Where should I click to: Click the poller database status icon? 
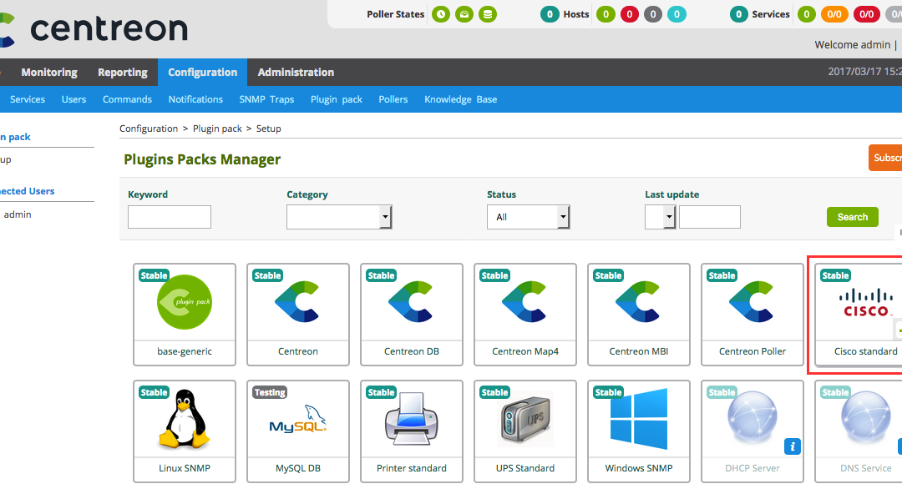[x=488, y=14]
